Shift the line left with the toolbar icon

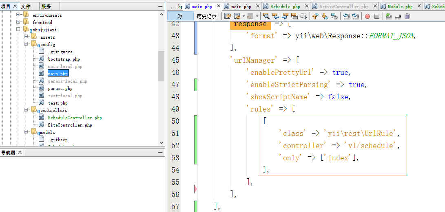pyautogui.click(x=346, y=16)
